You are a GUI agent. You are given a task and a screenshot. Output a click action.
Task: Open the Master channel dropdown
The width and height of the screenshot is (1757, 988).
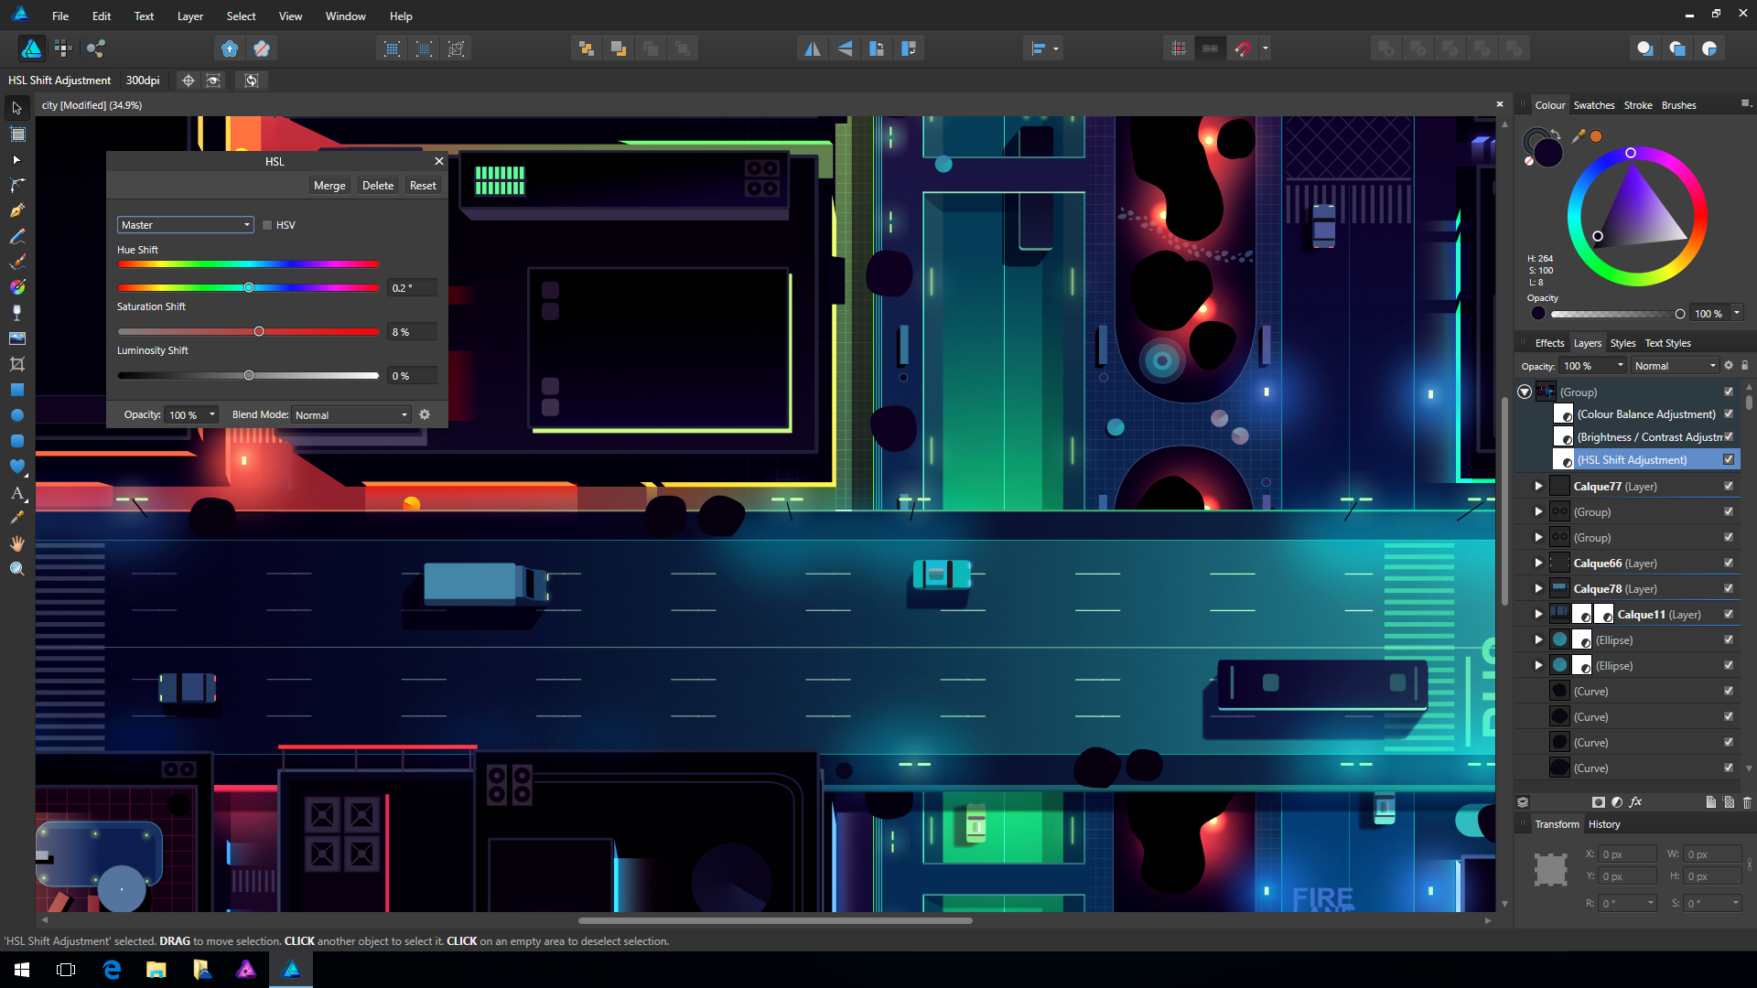185,225
